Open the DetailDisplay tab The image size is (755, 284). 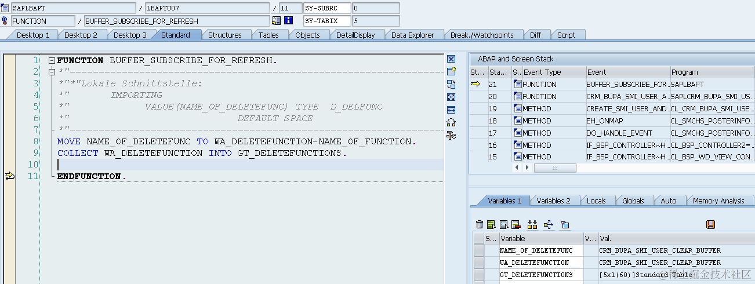pos(355,35)
